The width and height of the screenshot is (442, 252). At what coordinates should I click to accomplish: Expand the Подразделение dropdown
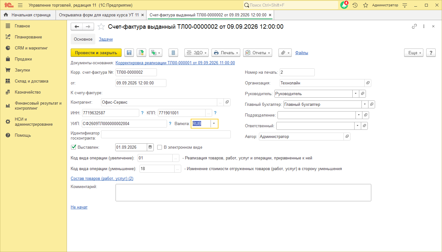pyautogui.click(x=359, y=115)
